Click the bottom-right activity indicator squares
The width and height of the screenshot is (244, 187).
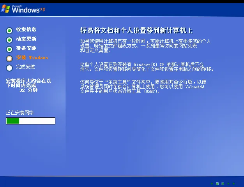(x=223, y=184)
